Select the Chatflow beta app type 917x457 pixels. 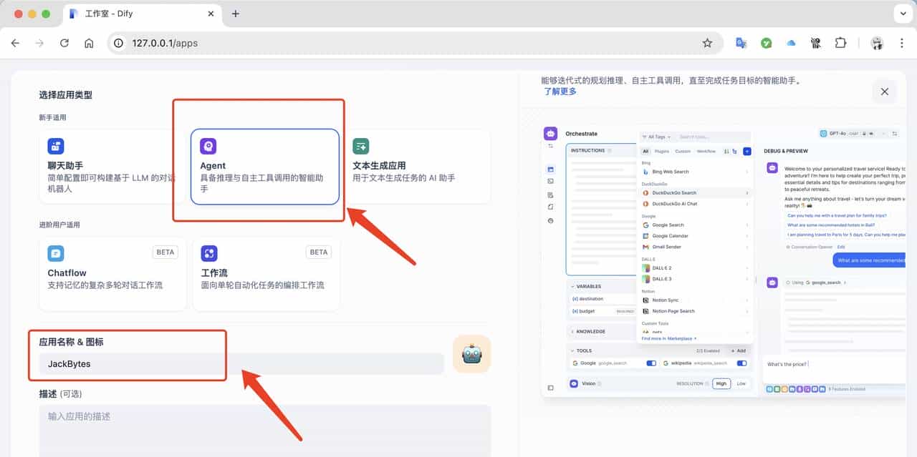[x=112, y=274]
